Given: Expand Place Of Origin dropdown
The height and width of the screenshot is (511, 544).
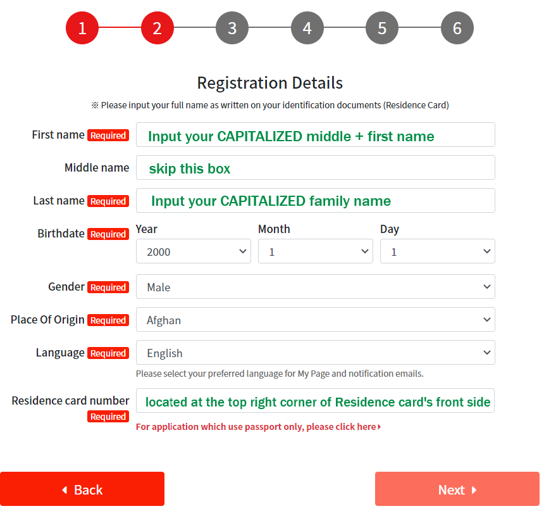Looking at the screenshot, I should [x=316, y=320].
